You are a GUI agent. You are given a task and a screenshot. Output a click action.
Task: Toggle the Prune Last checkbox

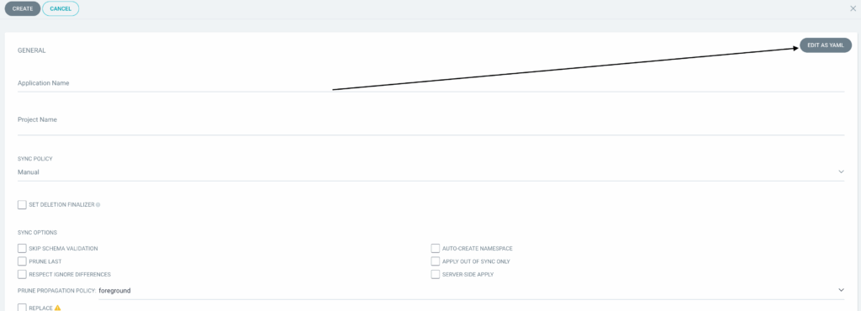click(x=22, y=261)
